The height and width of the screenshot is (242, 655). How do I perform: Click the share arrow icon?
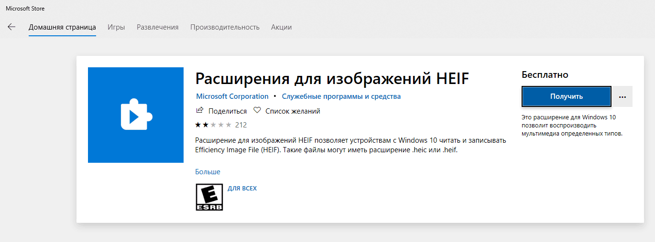[x=200, y=111]
